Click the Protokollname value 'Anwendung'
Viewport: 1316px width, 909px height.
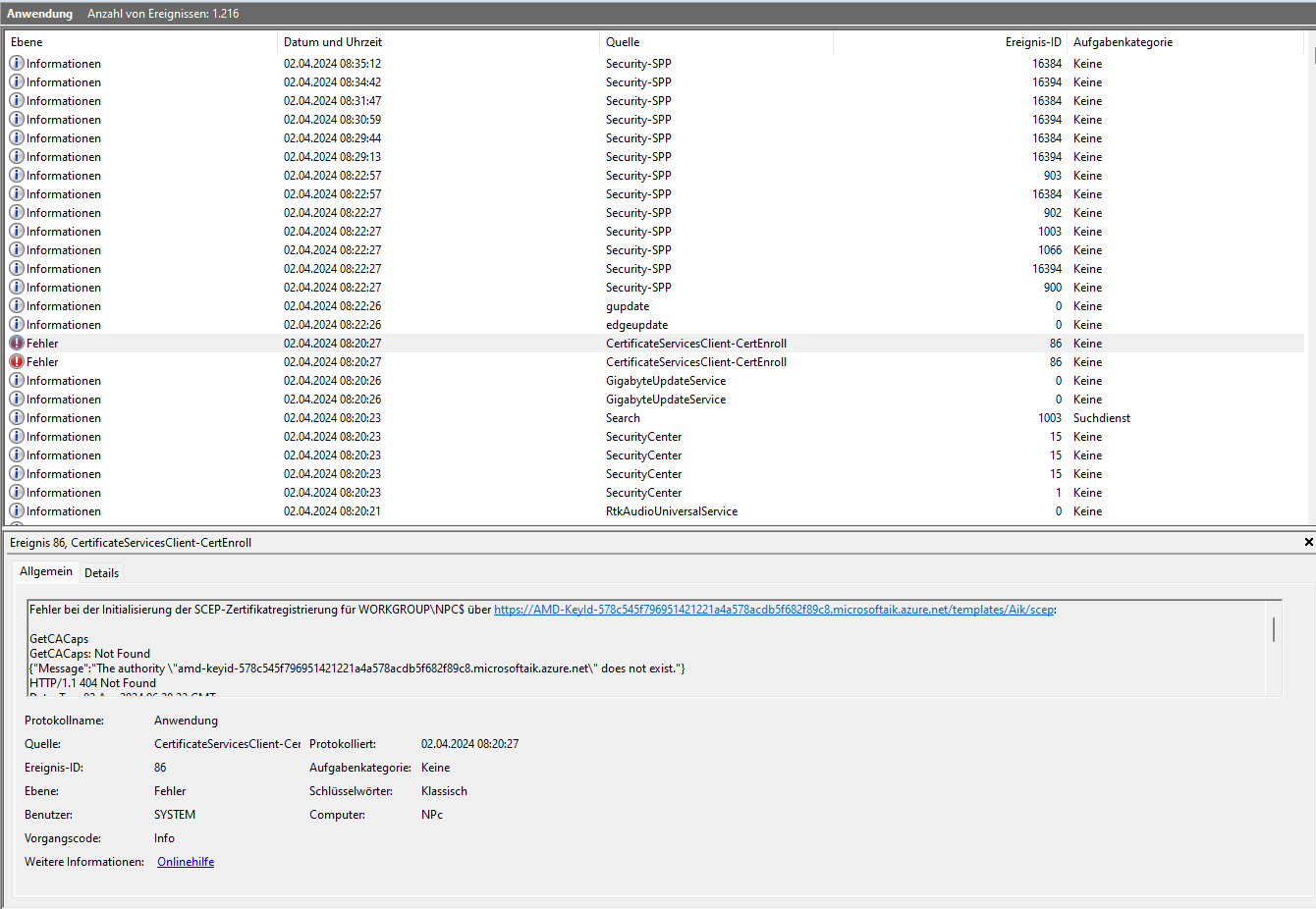coord(186,721)
